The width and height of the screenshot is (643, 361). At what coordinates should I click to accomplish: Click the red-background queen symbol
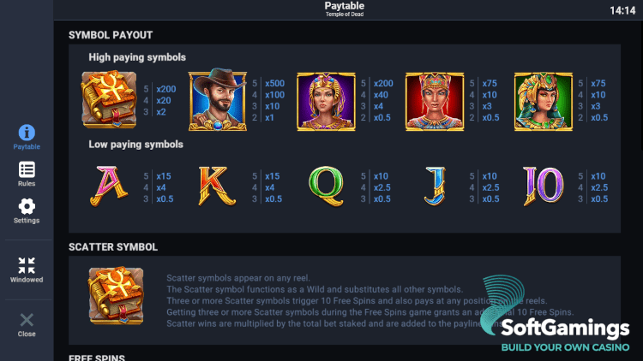tap(429, 100)
